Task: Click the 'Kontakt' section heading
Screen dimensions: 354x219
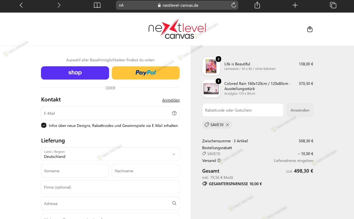Action: click(51, 99)
